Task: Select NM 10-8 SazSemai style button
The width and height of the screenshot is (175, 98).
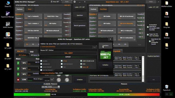Action: [x=127, y=16]
